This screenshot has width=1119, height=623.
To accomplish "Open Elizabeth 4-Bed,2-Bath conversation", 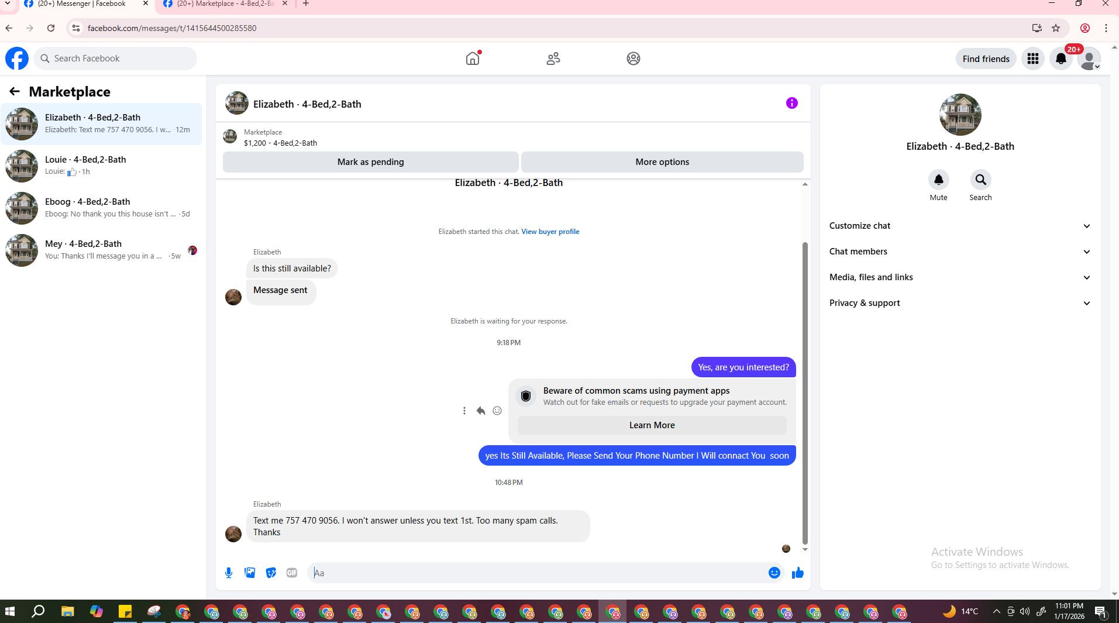I will [101, 123].
